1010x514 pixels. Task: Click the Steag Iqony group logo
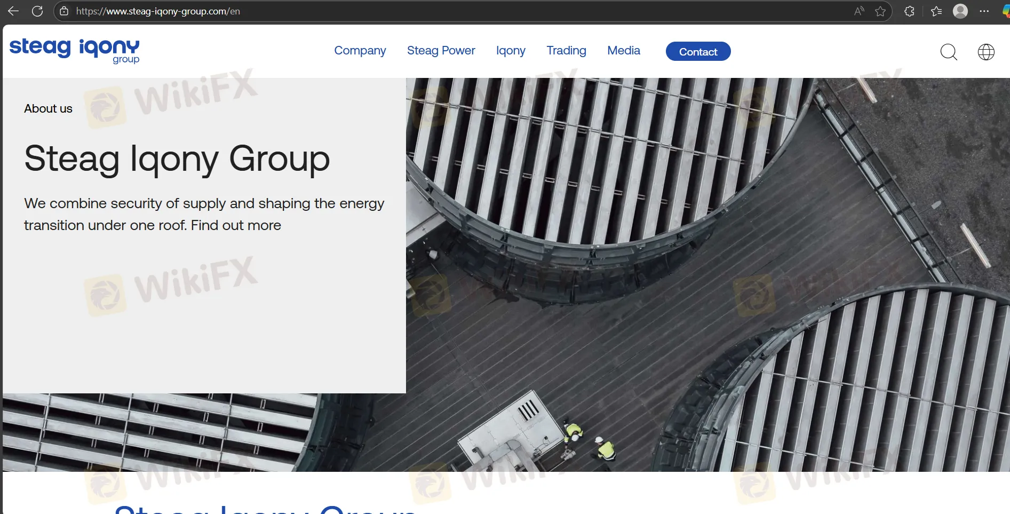point(75,50)
